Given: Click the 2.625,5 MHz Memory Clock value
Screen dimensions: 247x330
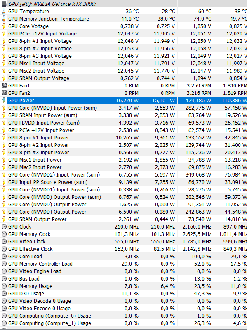Looking at the screenshot, I should pos(197,234).
